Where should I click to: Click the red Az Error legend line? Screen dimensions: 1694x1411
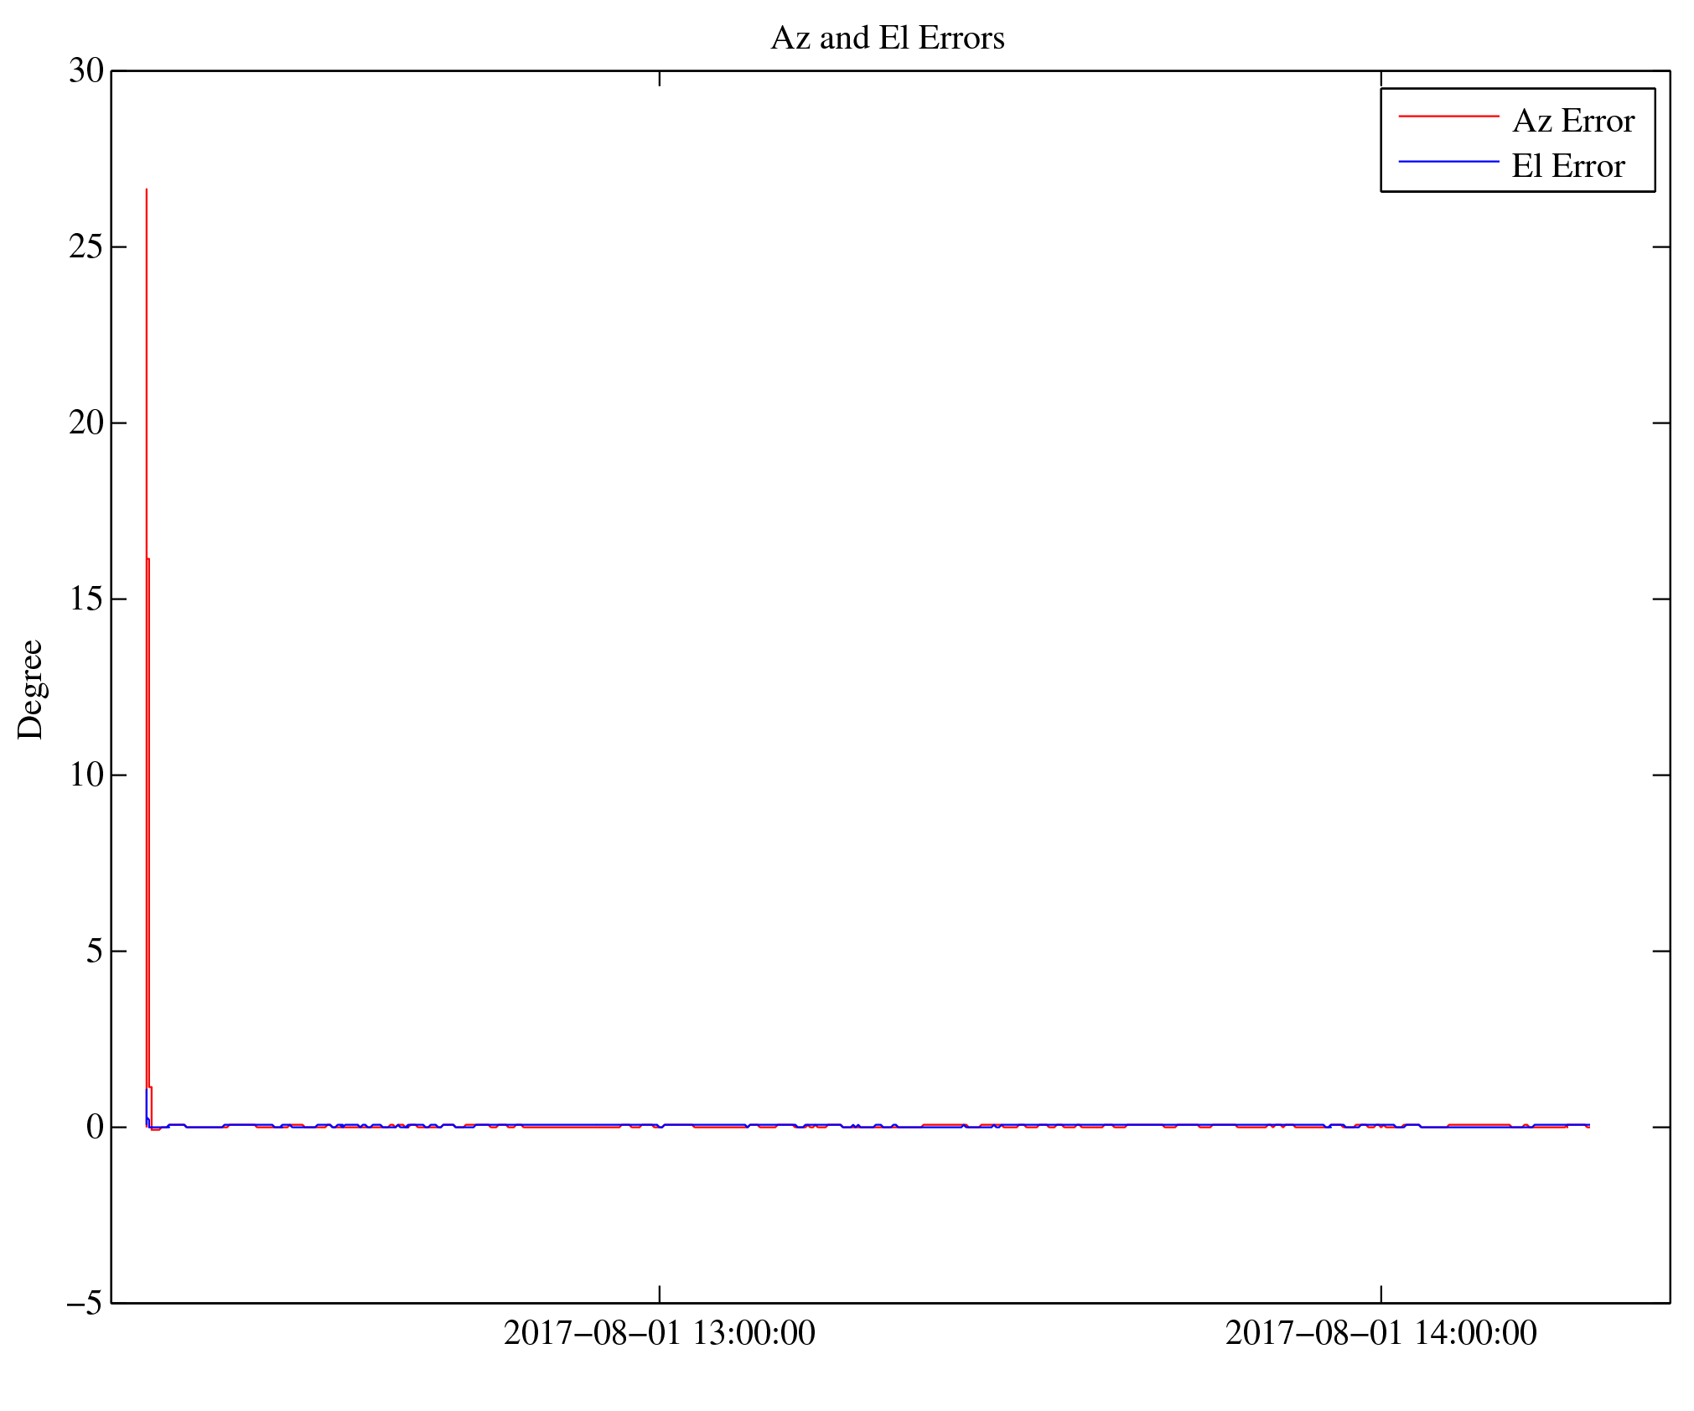click(1448, 117)
